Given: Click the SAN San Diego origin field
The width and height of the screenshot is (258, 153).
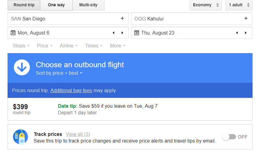Looking at the screenshot, I should click(x=68, y=19).
